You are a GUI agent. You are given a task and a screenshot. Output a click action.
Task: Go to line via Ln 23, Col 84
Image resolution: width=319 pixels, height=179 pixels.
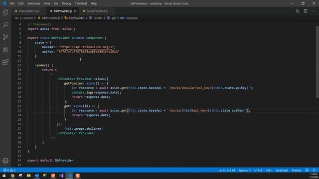click(x=227, y=170)
